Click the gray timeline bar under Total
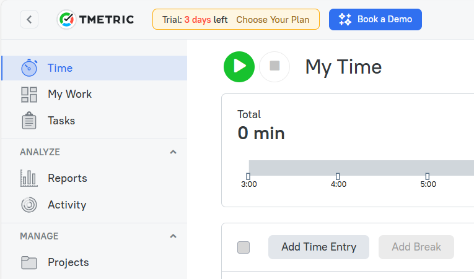The height and width of the screenshot is (279, 474). point(361,168)
